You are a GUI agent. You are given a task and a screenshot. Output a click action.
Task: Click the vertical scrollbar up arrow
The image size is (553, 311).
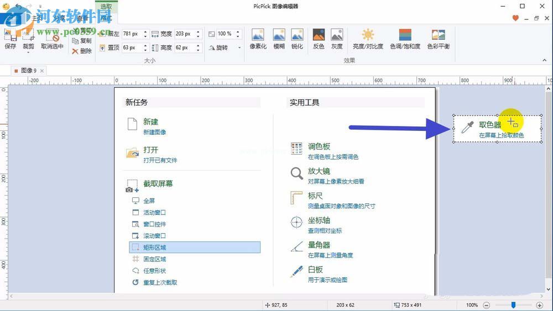[549, 89]
